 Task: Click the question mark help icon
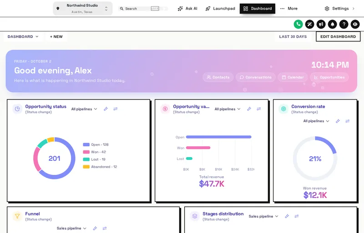tap(344, 24)
